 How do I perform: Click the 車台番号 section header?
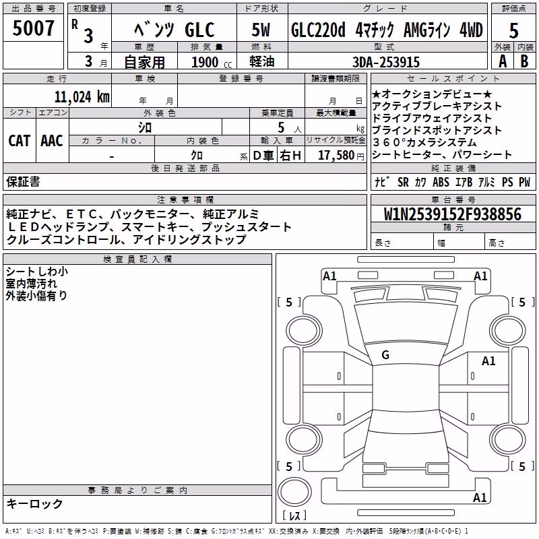pos(453,199)
